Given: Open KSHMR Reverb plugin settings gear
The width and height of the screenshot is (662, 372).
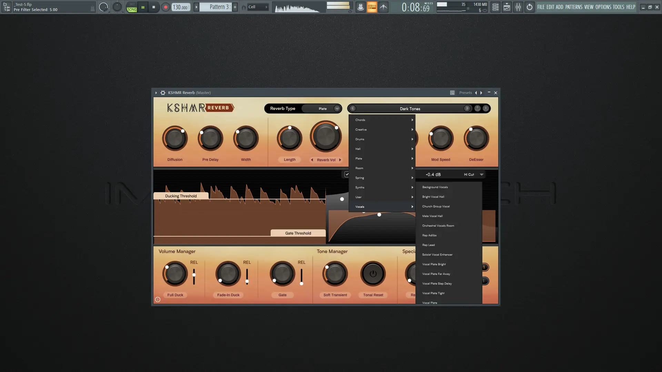Looking at the screenshot, I should click(163, 93).
